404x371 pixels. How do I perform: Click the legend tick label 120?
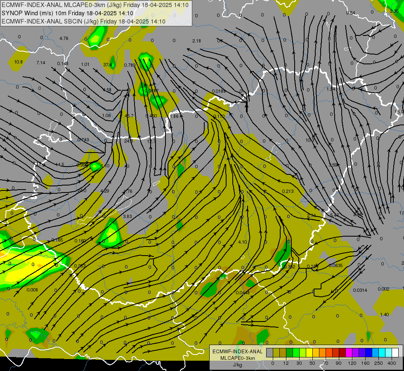pyautogui.click(x=352, y=363)
